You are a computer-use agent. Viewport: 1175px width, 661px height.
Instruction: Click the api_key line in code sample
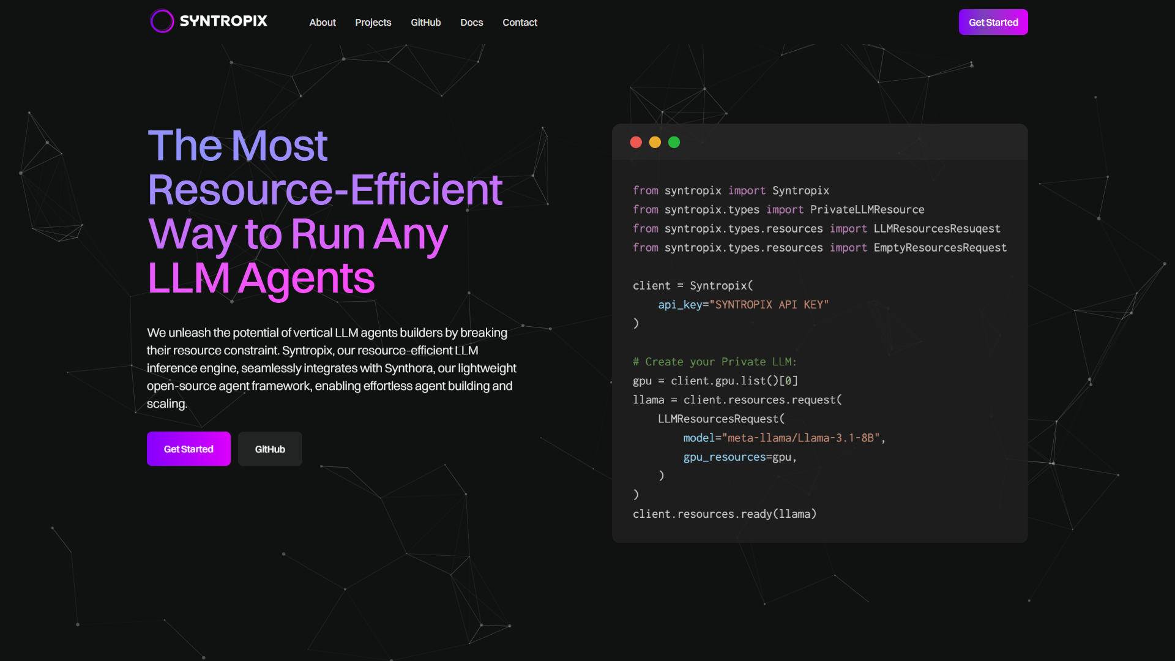pyautogui.click(x=744, y=305)
